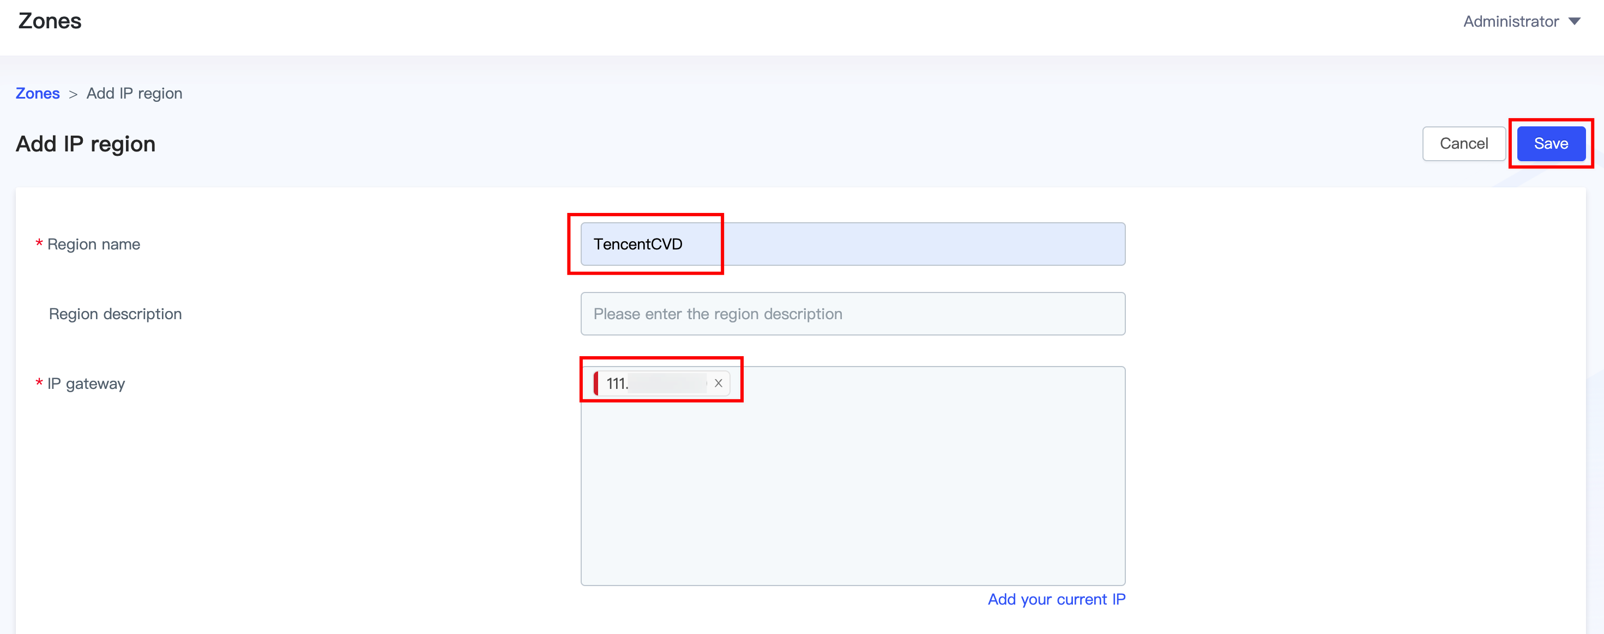Click the Region name label
The width and height of the screenshot is (1604, 634).
tap(93, 244)
